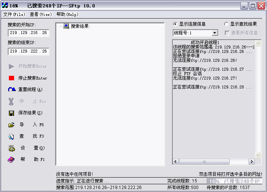Click the end IP field 219.129.222.26
The width and height of the screenshot is (267, 192).
(x=28, y=51)
